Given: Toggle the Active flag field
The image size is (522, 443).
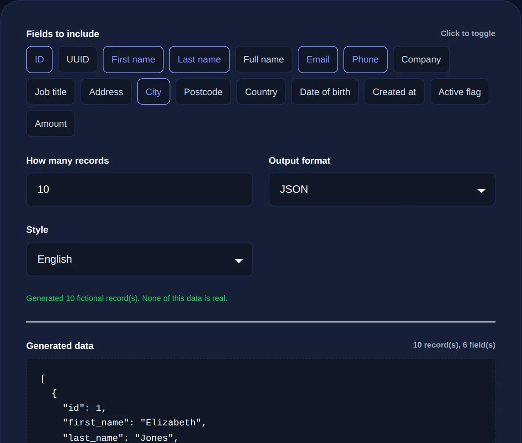Looking at the screenshot, I should click(459, 92).
